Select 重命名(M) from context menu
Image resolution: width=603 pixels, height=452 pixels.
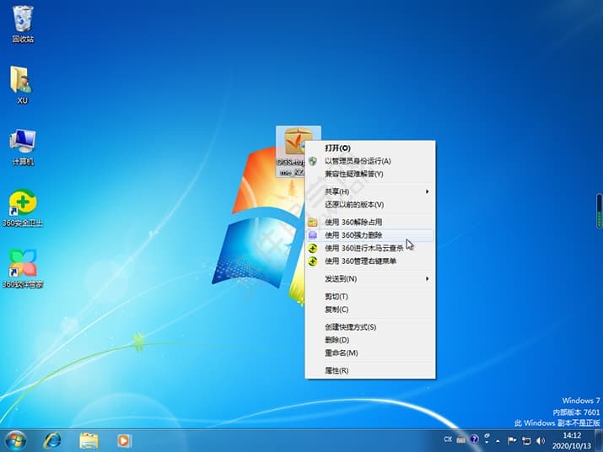(x=341, y=352)
